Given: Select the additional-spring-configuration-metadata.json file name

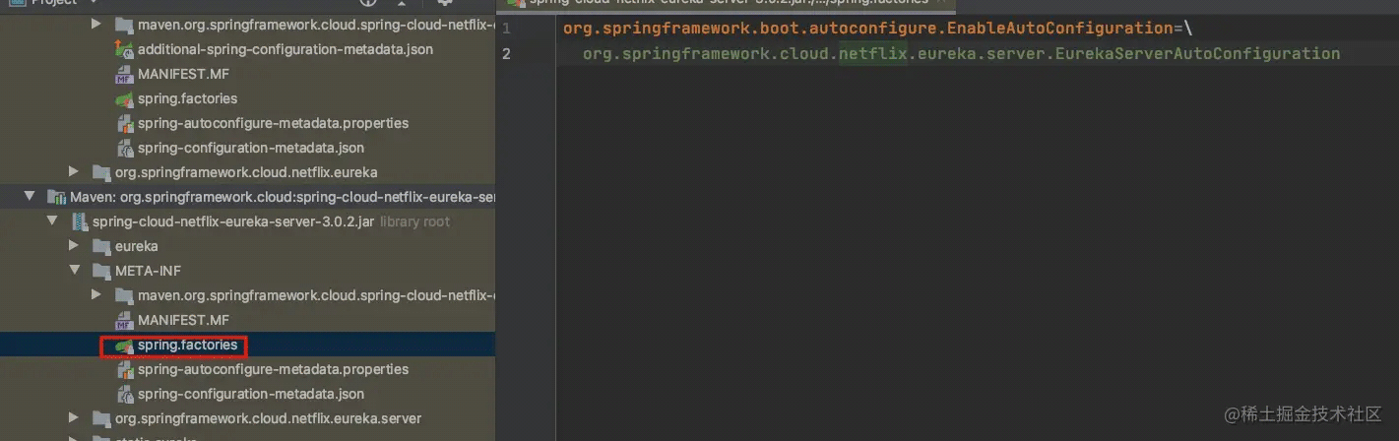Looking at the screenshot, I should 286,49.
